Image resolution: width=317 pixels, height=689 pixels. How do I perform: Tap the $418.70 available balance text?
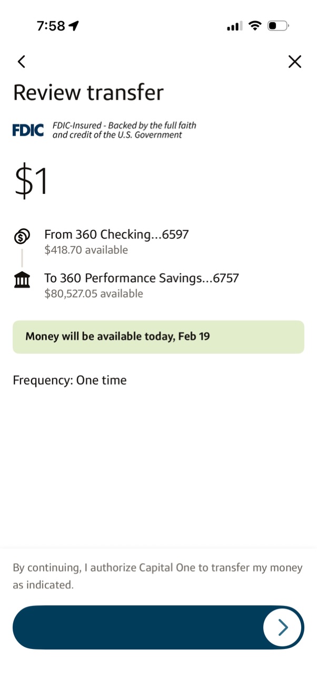point(86,250)
